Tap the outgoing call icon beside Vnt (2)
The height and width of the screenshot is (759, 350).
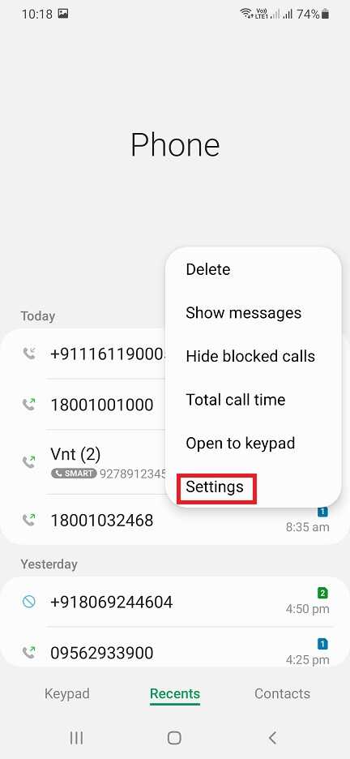point(29,461)
